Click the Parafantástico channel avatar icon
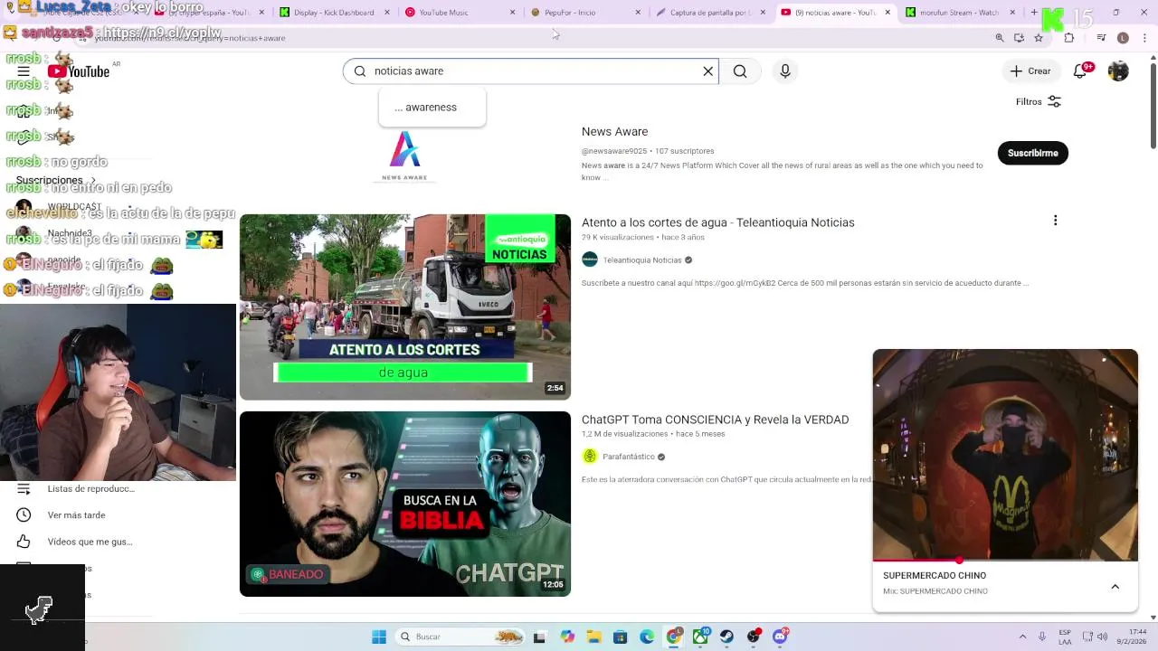Screen dimensions: 1158x651 pos(590,457)
